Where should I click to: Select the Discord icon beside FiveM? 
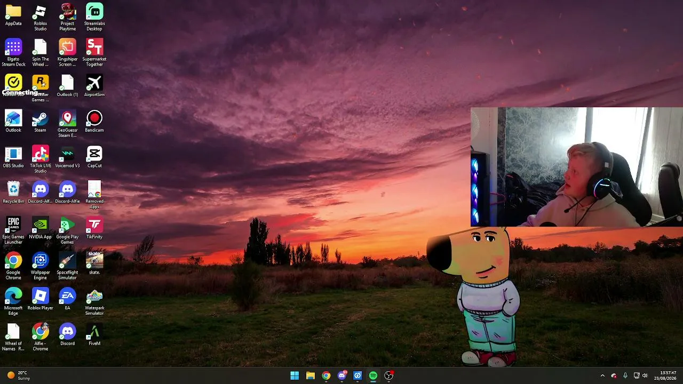click(67, 332)
